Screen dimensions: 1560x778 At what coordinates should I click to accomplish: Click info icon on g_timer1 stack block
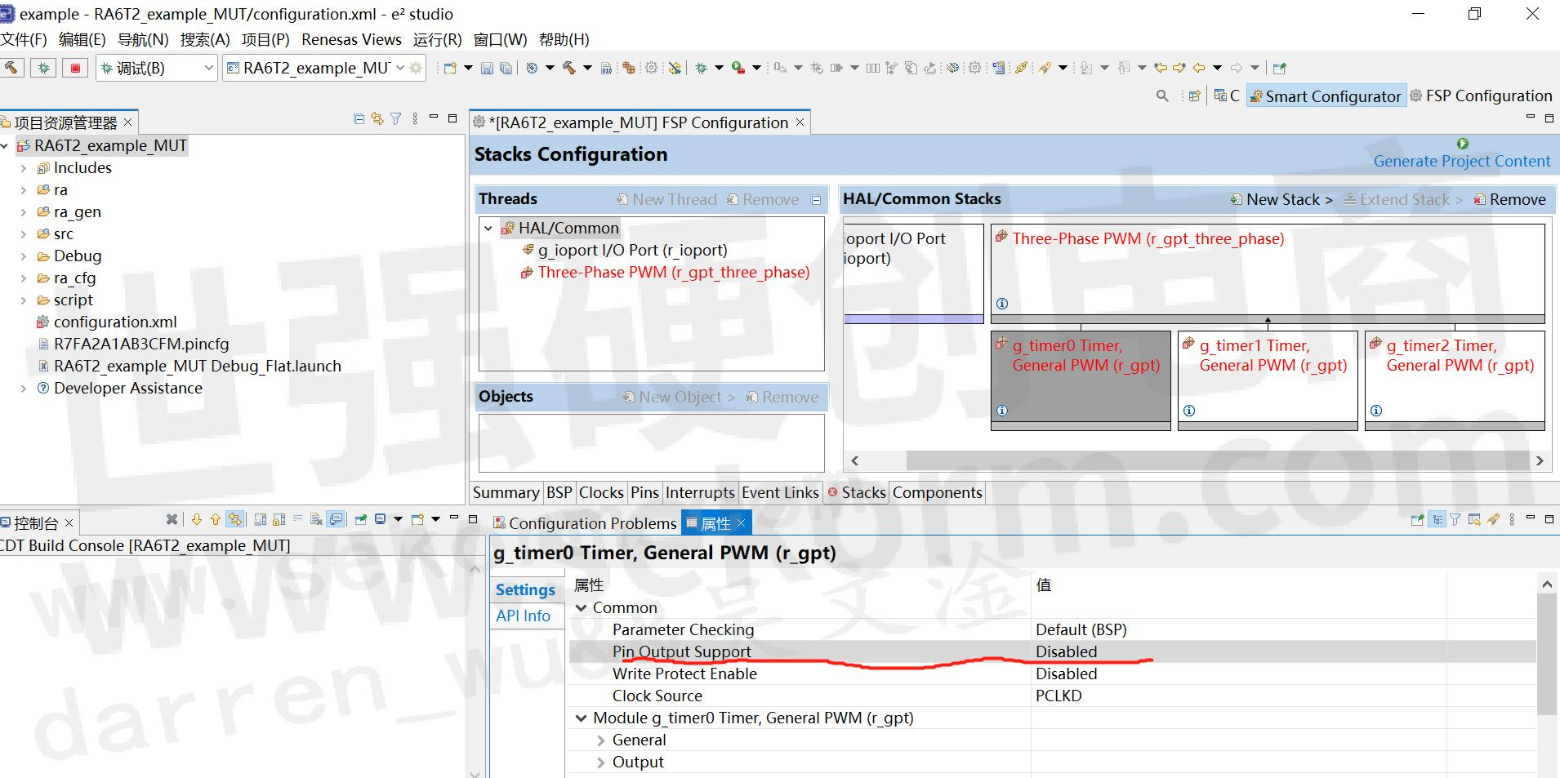[x=1189, y=411]
